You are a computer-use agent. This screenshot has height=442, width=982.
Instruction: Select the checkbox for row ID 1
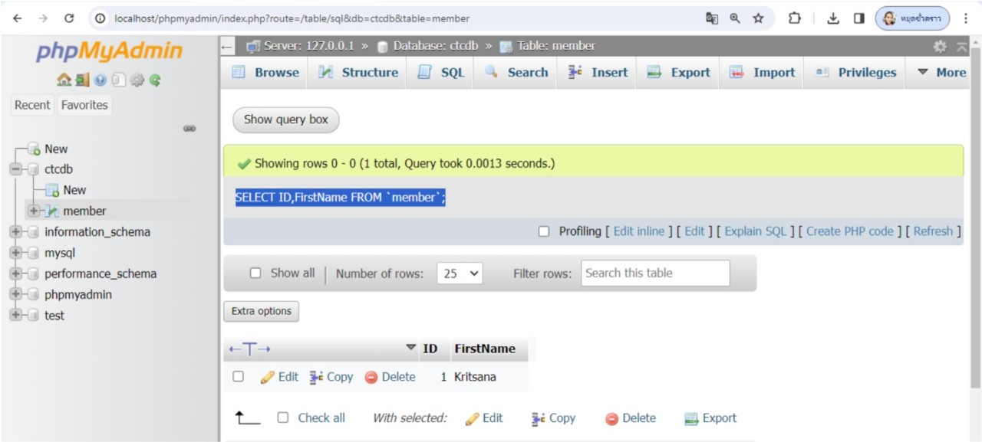[238, 377]
